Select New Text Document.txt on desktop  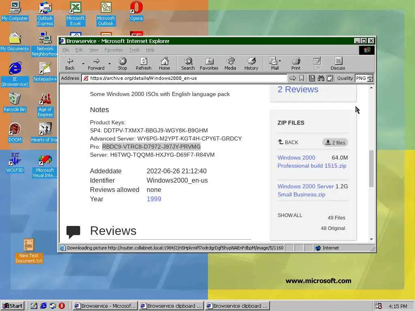[29, 250]
